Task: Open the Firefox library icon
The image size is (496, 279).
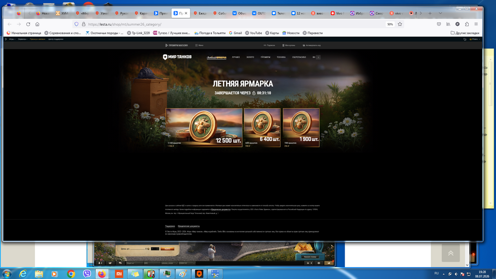Action: (448, 24)
